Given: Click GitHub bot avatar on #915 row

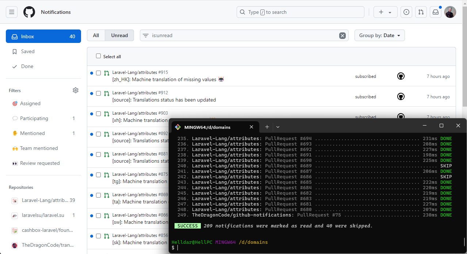Looking at the screenshot, I should click(x=401, y=76).
